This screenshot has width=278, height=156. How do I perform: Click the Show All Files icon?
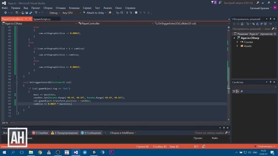[265, 24]
